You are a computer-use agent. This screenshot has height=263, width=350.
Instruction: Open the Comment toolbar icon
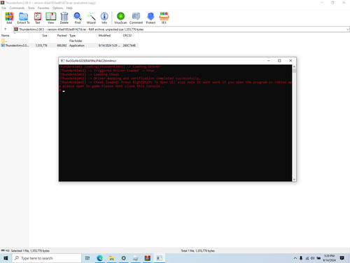136,18
